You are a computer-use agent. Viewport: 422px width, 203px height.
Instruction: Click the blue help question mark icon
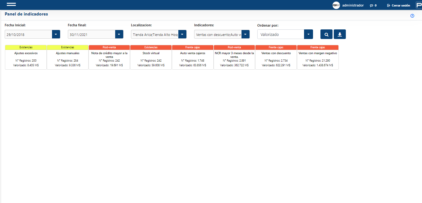tap(412, 16)
